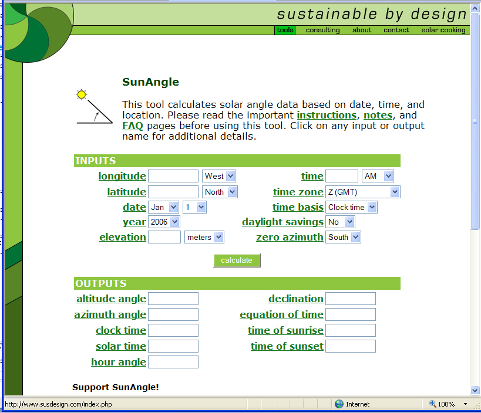Open the AM/PM dropdown
The height and width of the screenshot is (413, 481).
[x=378, y=176]
